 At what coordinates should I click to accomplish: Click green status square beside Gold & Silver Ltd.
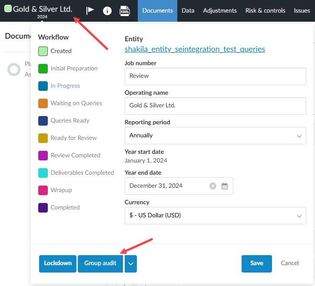tap(8, 9)
